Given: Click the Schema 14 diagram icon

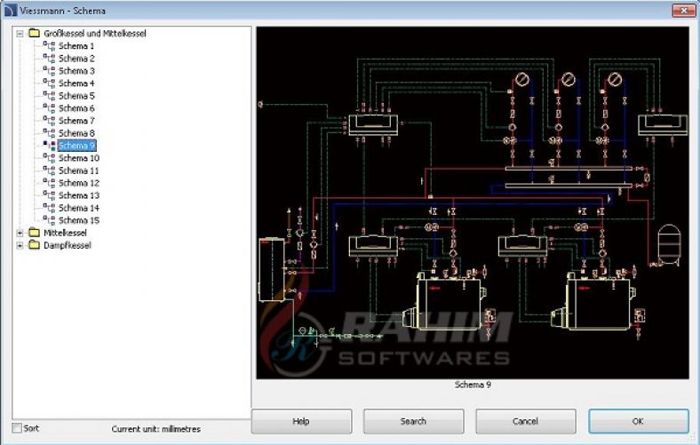Looking at the screenshot, I should [49, 208].
